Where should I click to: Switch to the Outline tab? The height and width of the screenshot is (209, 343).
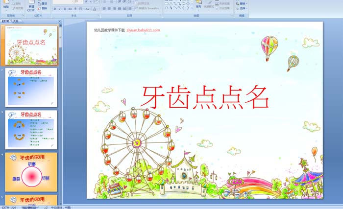tap(16, 21)
